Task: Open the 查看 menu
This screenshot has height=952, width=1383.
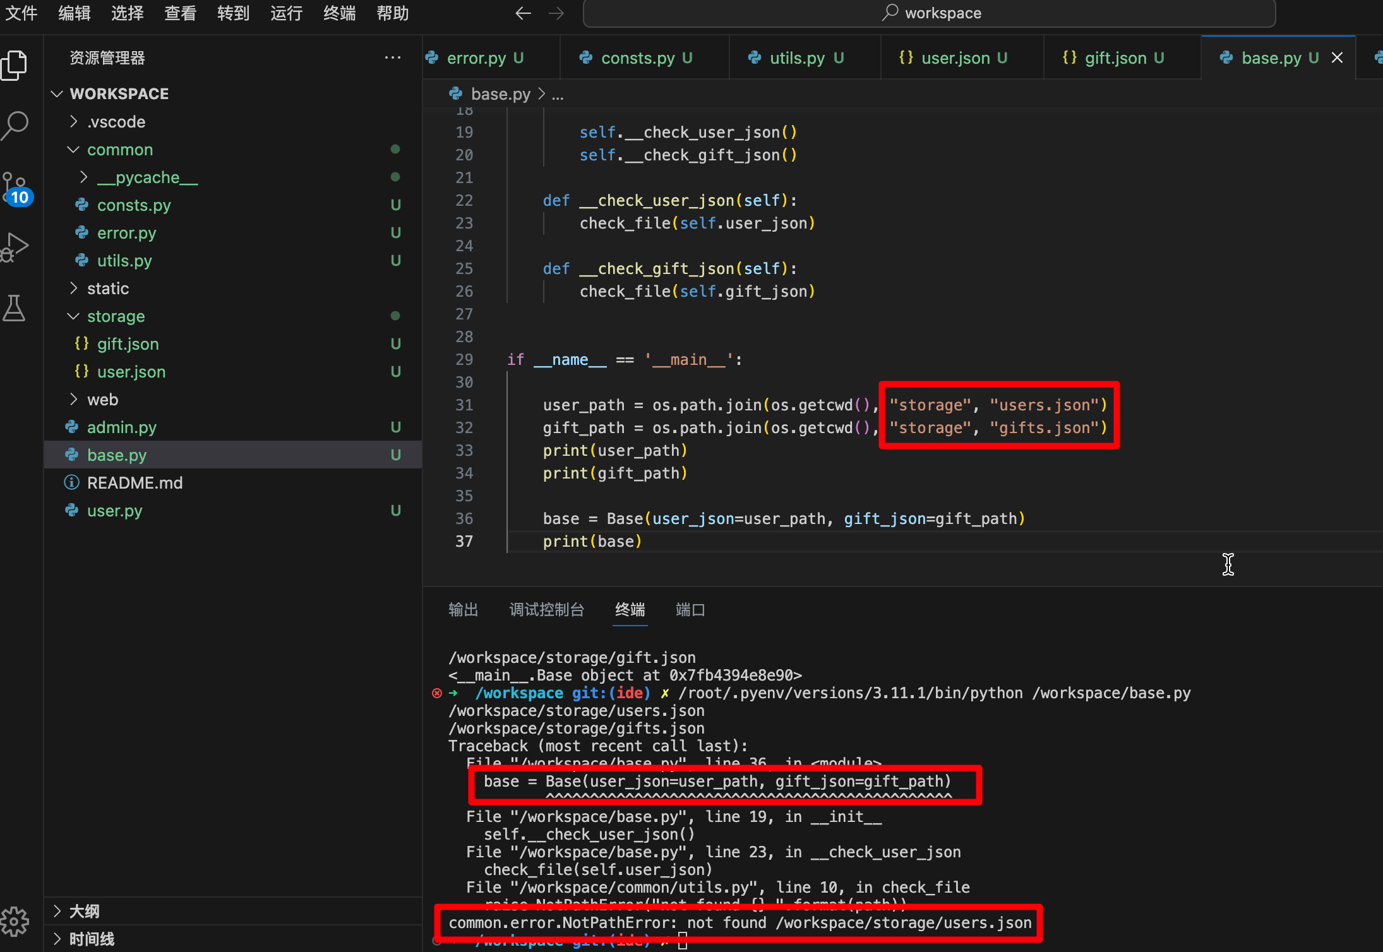Action: tap(181, 13)
